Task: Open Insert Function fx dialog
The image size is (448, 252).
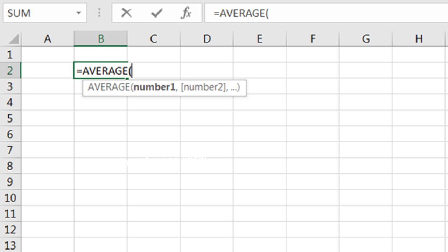Action: pyautogui.click(x=186, y=13)
